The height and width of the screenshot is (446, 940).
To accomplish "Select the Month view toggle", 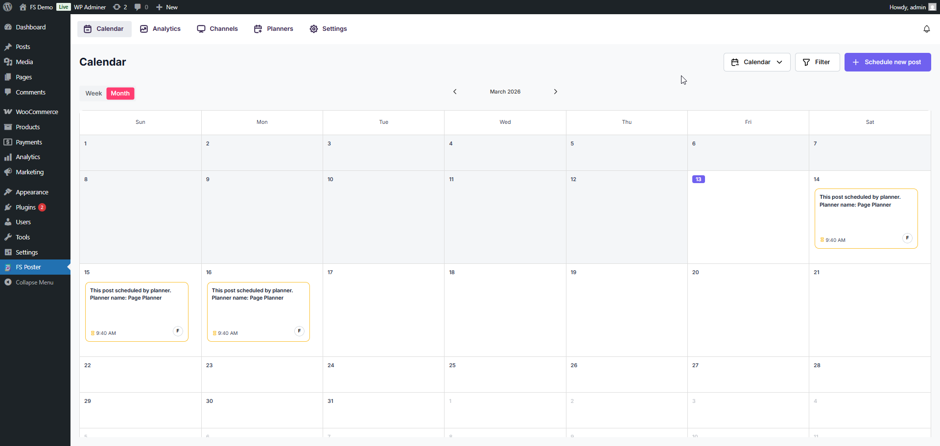I will (120, 94).
